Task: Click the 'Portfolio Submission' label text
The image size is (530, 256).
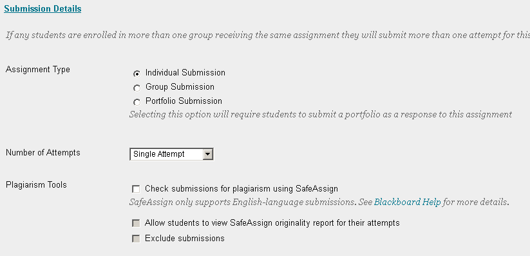Action: pyautogui.click(x=184, y=101)
